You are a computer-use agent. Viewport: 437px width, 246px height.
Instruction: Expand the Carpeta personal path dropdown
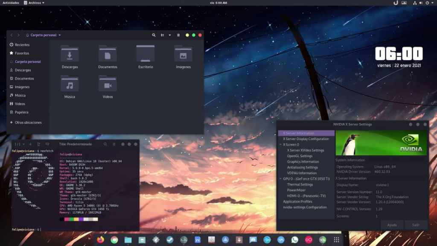59,35
